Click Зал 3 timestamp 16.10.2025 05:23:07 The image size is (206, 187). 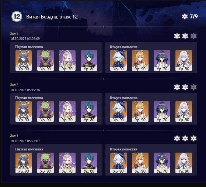[x=25, y=141]
